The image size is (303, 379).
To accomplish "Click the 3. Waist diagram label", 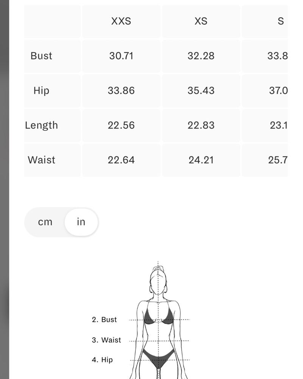I will coord(106,340).
